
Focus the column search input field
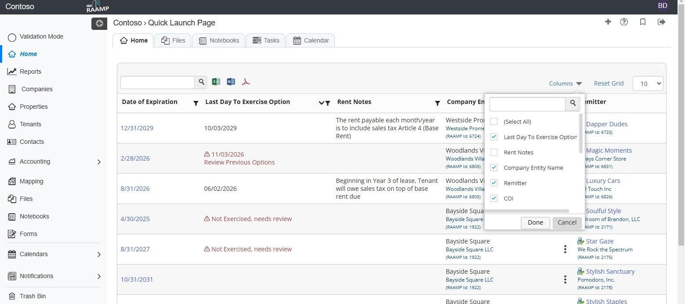tap(527, 104)
